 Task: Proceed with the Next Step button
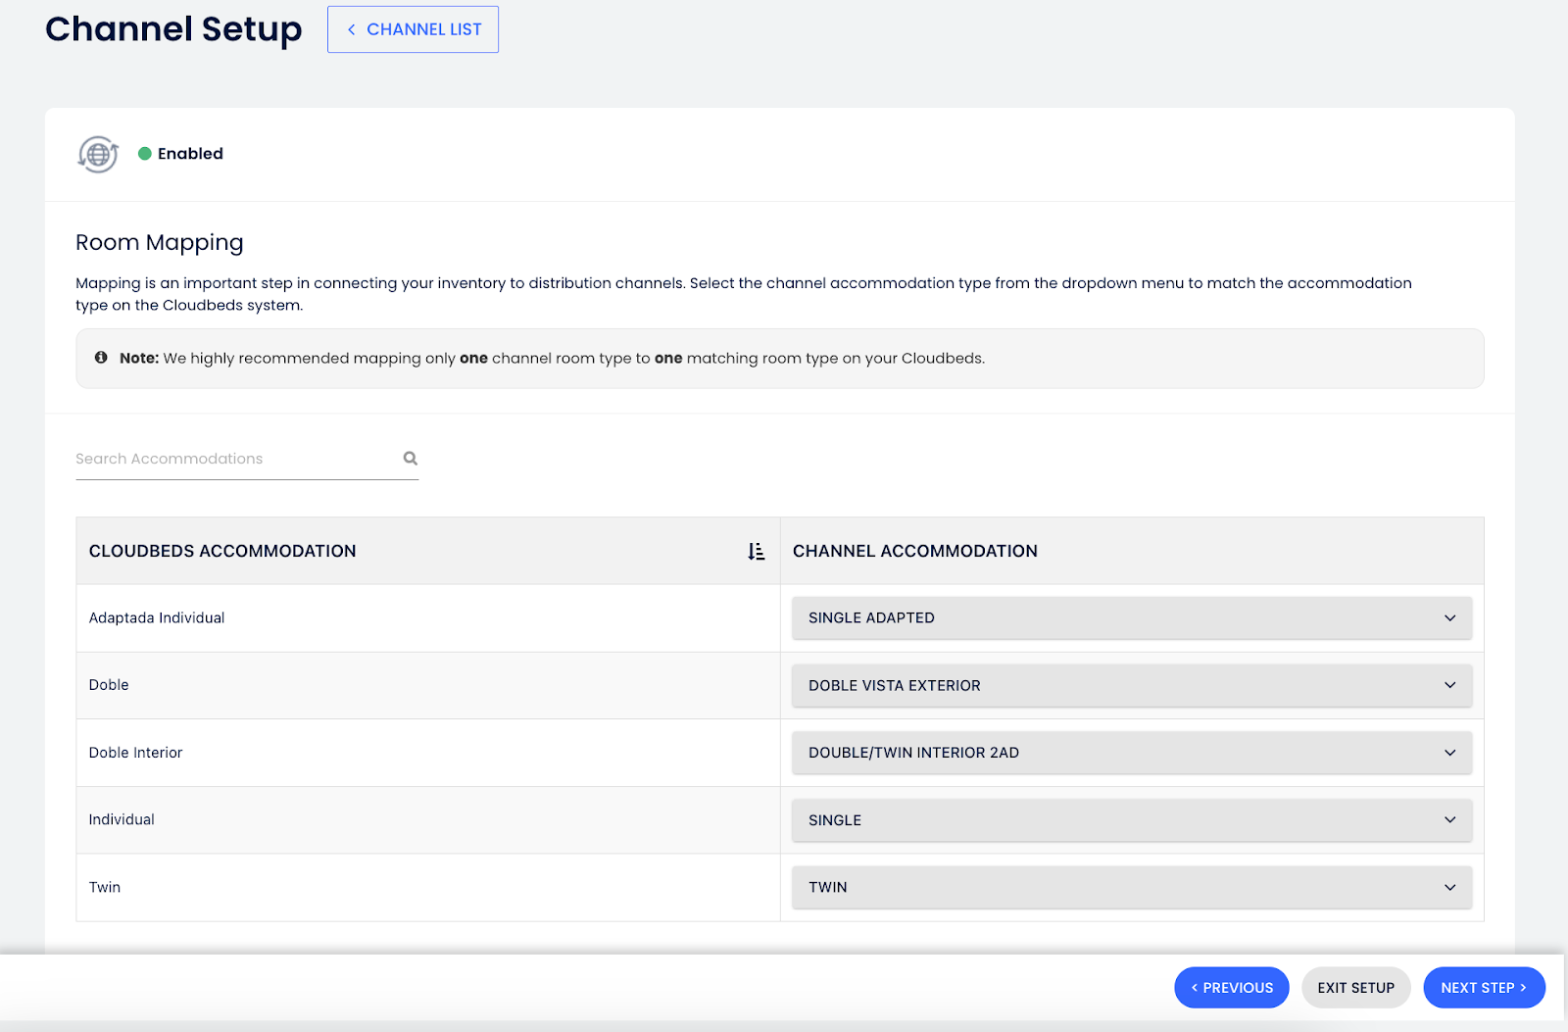pos(1483,988)
